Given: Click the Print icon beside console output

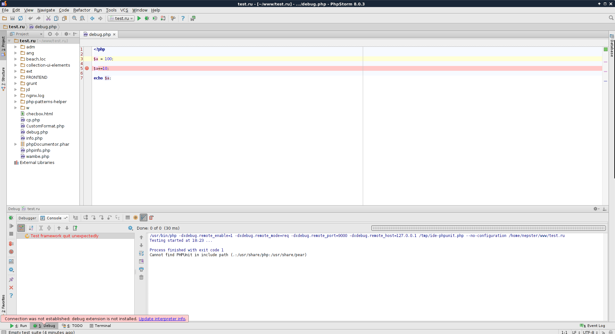Looking at the screenshot, I should tap(141, 269).
